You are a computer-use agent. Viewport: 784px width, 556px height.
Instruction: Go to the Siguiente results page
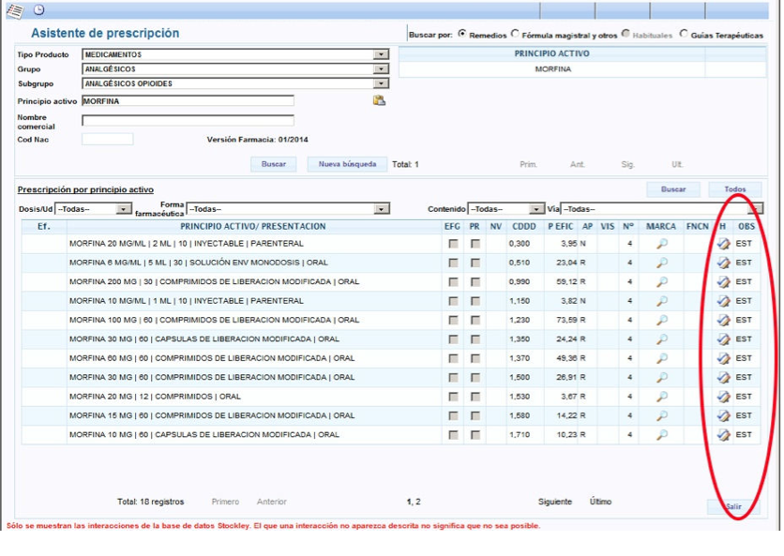click(554, 503)
